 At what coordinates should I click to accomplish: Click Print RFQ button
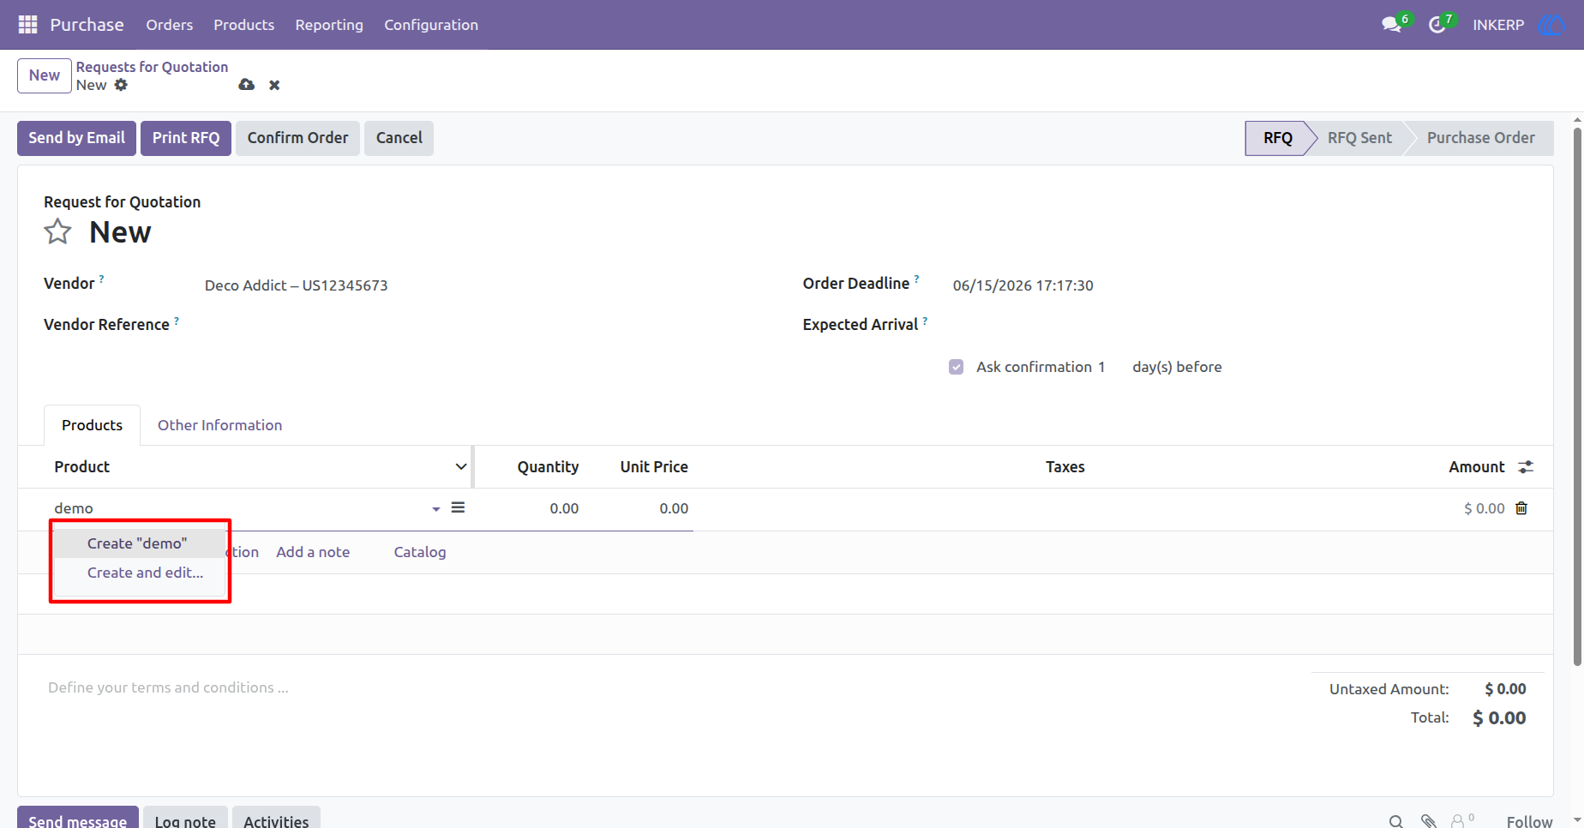click(186, 138)
